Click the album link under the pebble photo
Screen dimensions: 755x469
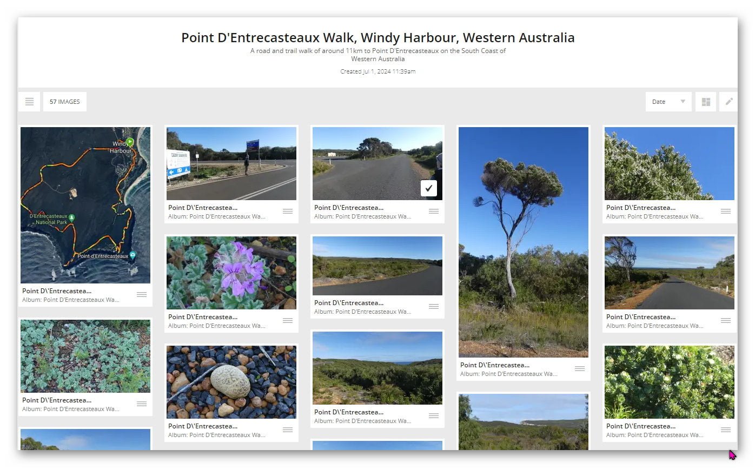(x=216, y=435)
